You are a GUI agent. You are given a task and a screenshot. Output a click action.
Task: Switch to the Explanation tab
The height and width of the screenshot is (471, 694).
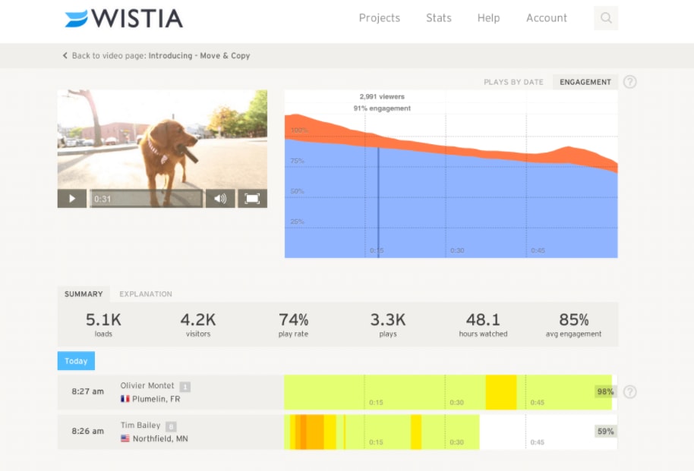[146, 294]
